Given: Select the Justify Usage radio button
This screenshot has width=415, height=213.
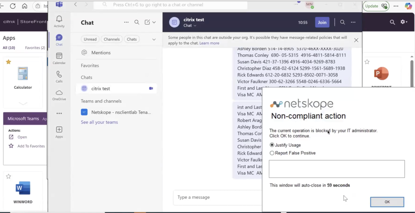Looking at the screenshot, I should tap(272, 145).
